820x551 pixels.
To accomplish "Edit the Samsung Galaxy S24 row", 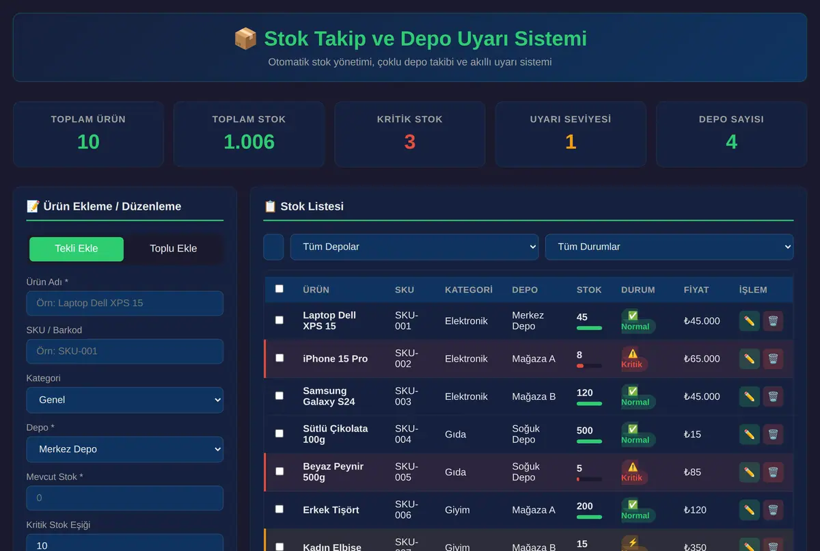I will tap(750, 397).
